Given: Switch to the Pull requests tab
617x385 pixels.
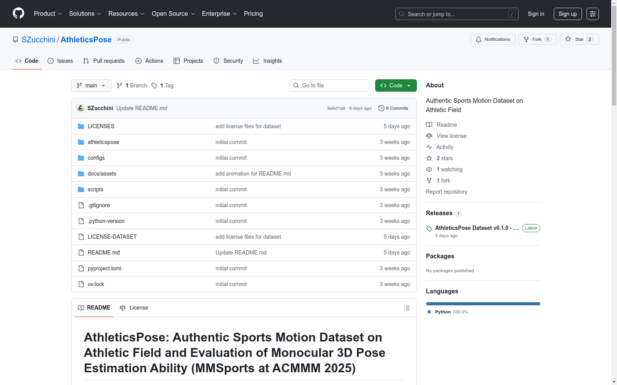Looking at the screenshot, I should point(104,61).
